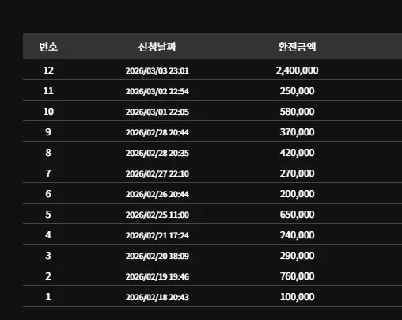Click the date 2026/03/01 22:05

[157, 112]
